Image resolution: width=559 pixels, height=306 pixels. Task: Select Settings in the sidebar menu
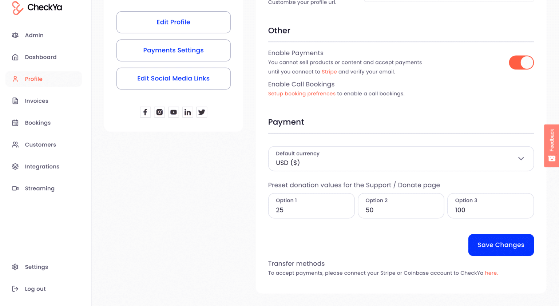click(x=36, y=267)
